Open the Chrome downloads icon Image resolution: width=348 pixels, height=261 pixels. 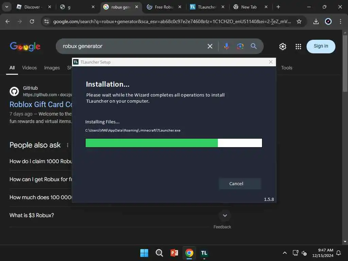coord(316,21)
